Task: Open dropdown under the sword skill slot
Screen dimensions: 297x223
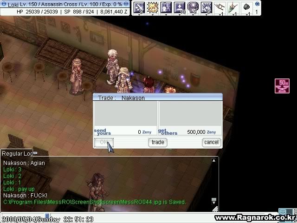Action: (139, 14)
